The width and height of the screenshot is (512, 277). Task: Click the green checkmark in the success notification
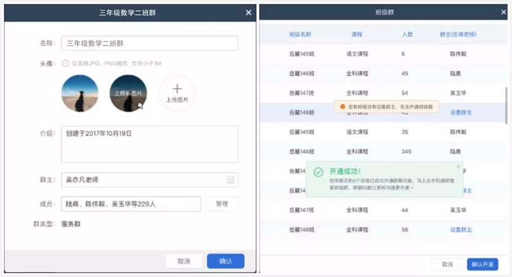tap(318, 173)
